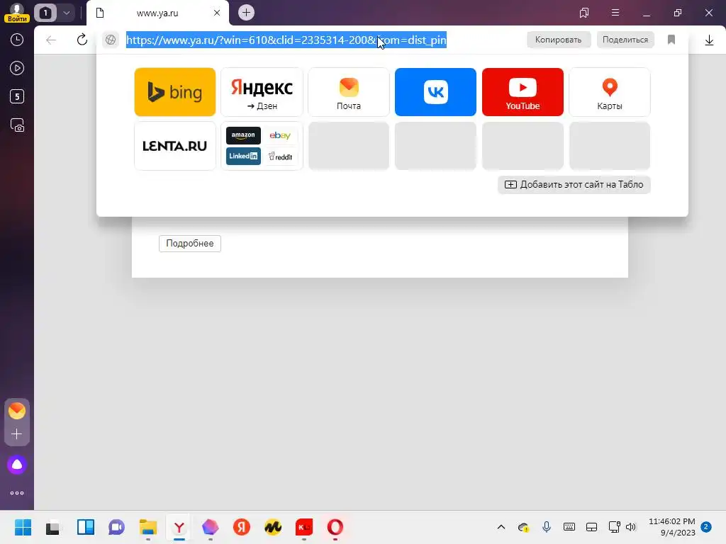The image size is (726, 544).
Task: Open sidebar three-dots more options
Action: (17, 493)
